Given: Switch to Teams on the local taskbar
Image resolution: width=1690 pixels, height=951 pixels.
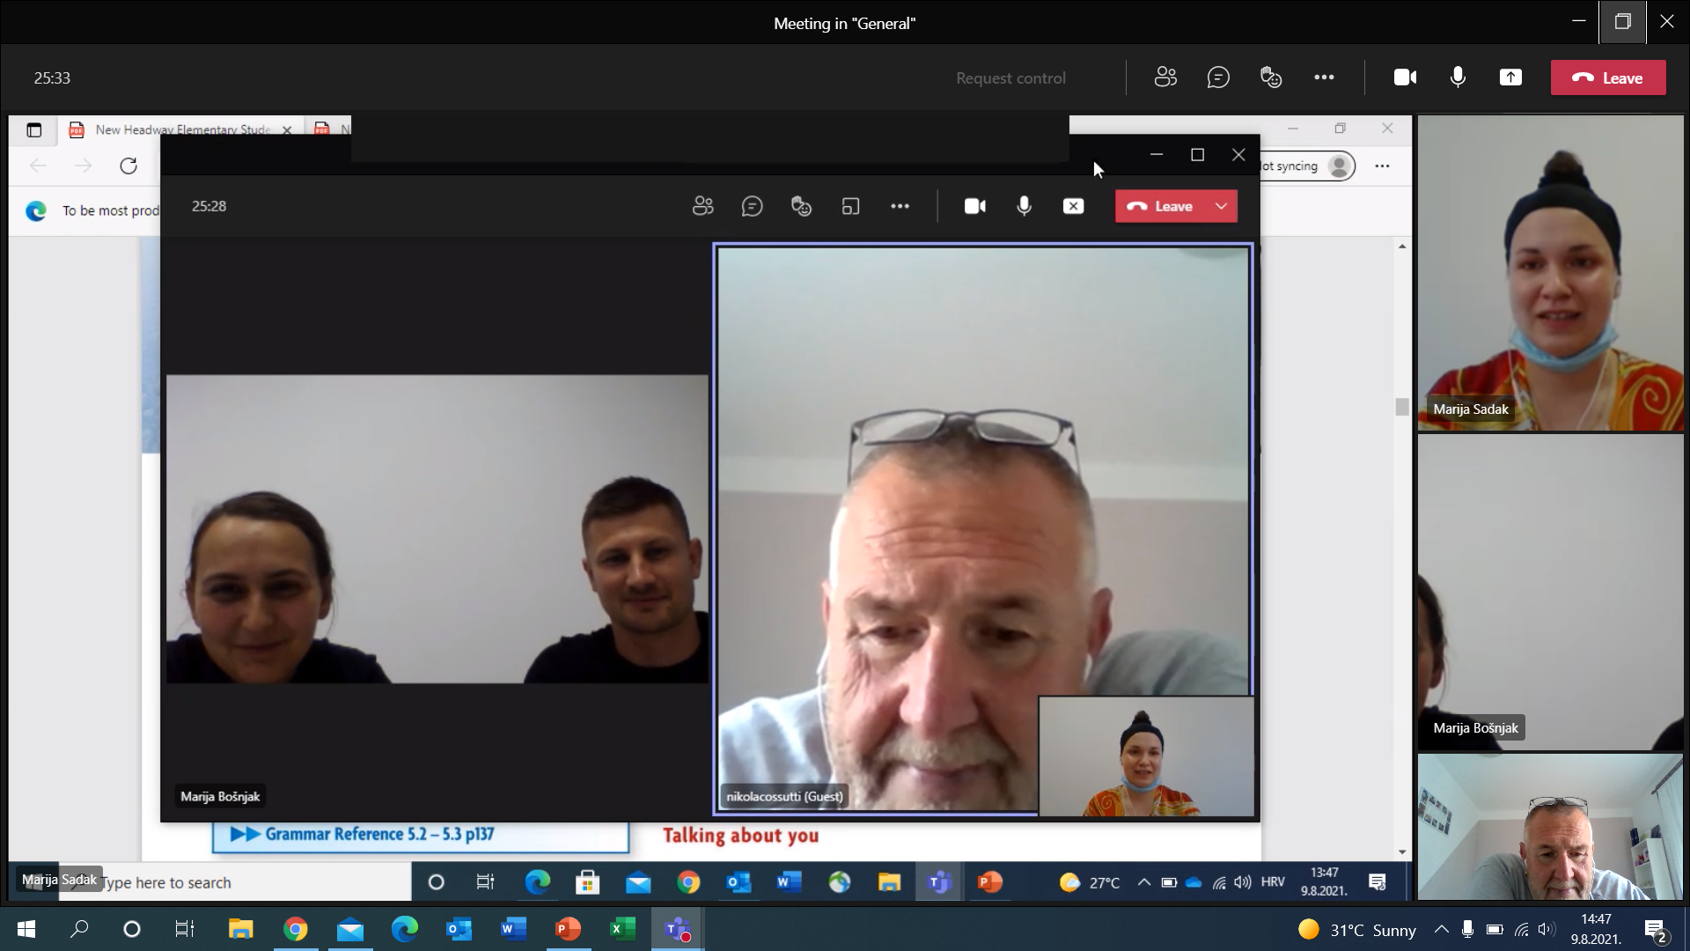Looking at the screenshot, I should tap(677, 929).
